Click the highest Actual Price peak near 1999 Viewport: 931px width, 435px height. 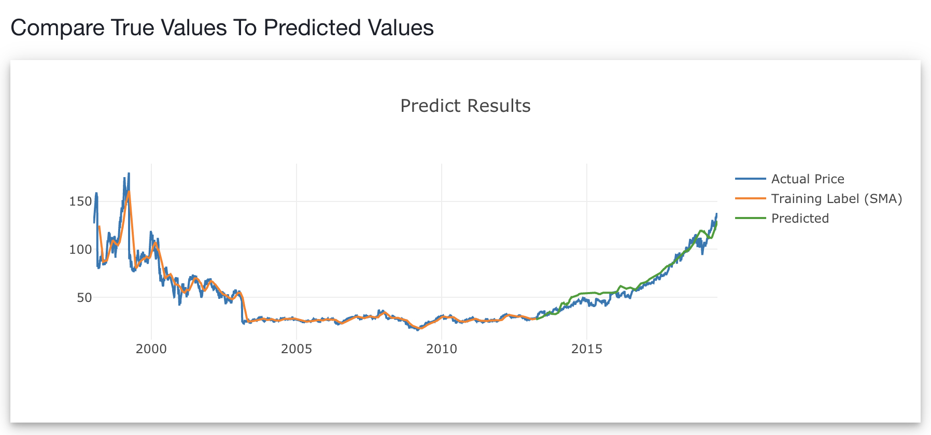(129, 174)
